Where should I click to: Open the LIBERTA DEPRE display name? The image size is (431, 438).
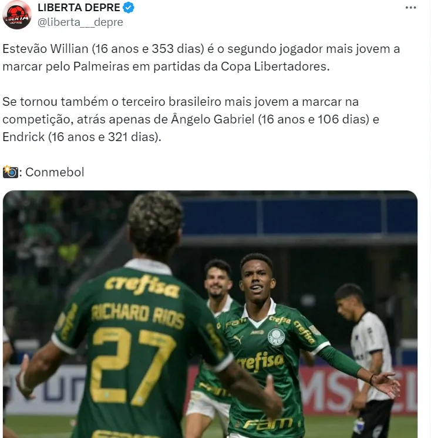tap(79, 8)
